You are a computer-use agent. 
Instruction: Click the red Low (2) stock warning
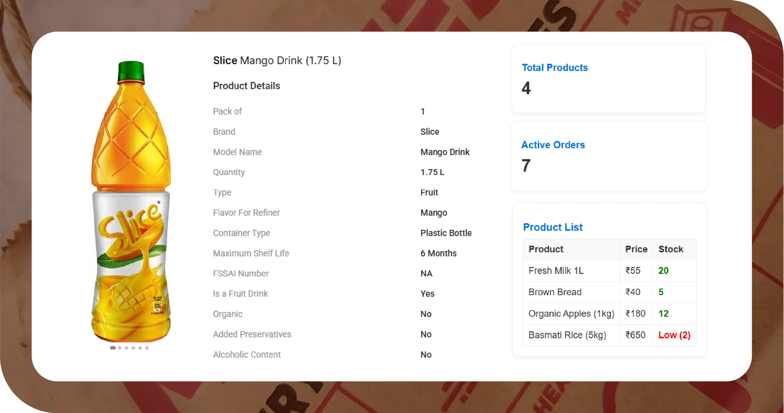(674, 335)
